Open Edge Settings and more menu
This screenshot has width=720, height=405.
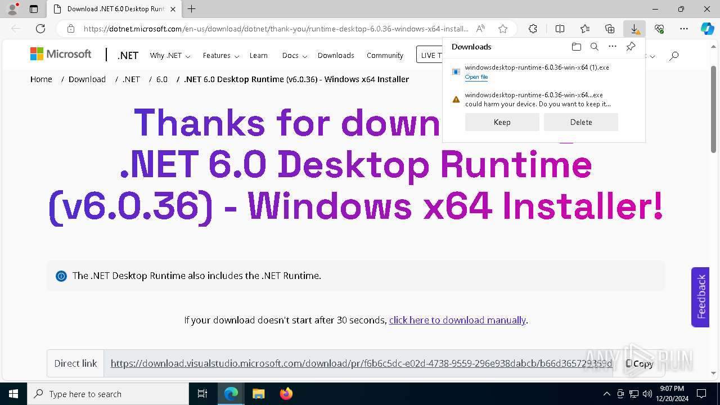coord(684,29)
